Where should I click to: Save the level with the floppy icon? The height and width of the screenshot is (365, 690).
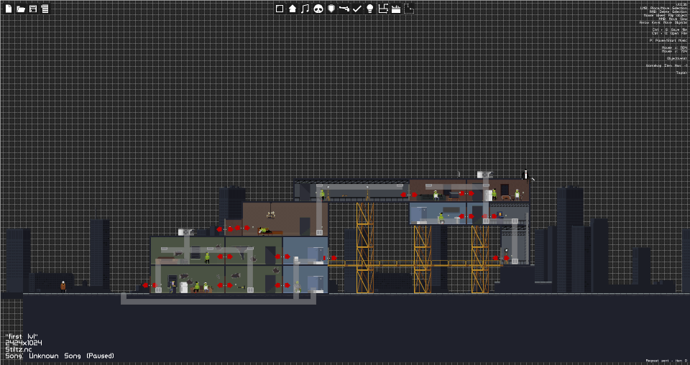click(x=33, y=9)
